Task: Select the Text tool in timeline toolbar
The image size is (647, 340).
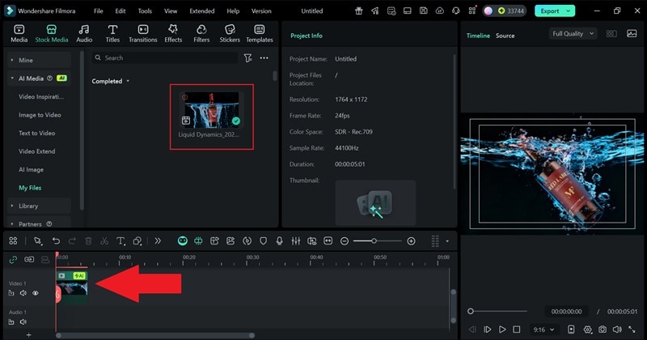Action: point(121,241)
